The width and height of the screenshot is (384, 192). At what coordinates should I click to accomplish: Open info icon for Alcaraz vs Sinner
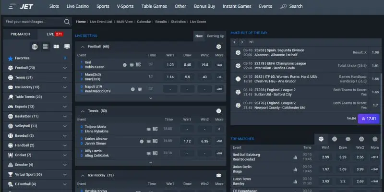142,141
